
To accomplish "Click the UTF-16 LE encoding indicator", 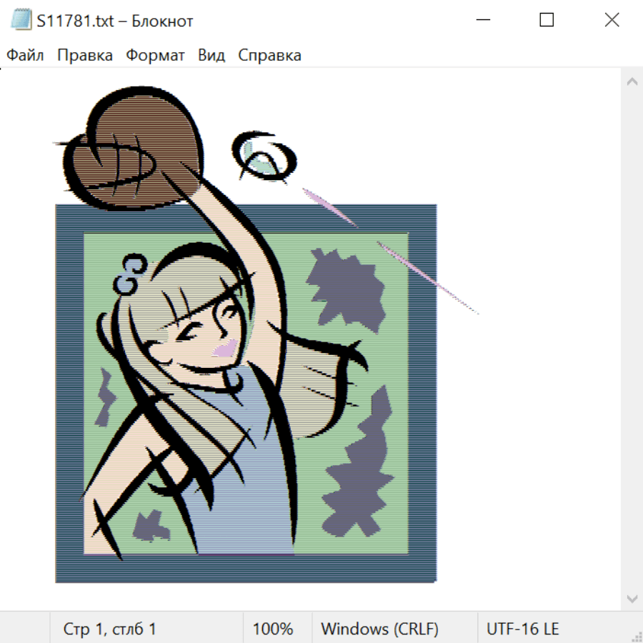I will pyautogui.click(x=523, y=629).
